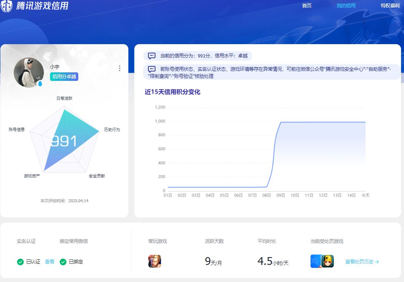
Task: Click the 当前受处罚游戏 label
Action: [x=327, y=241]
